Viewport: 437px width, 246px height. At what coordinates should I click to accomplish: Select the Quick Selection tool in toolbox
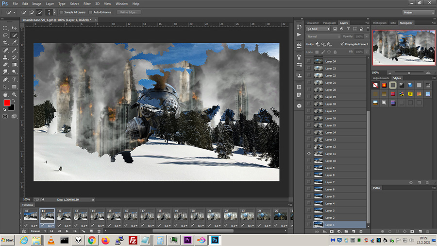(14, 35)
